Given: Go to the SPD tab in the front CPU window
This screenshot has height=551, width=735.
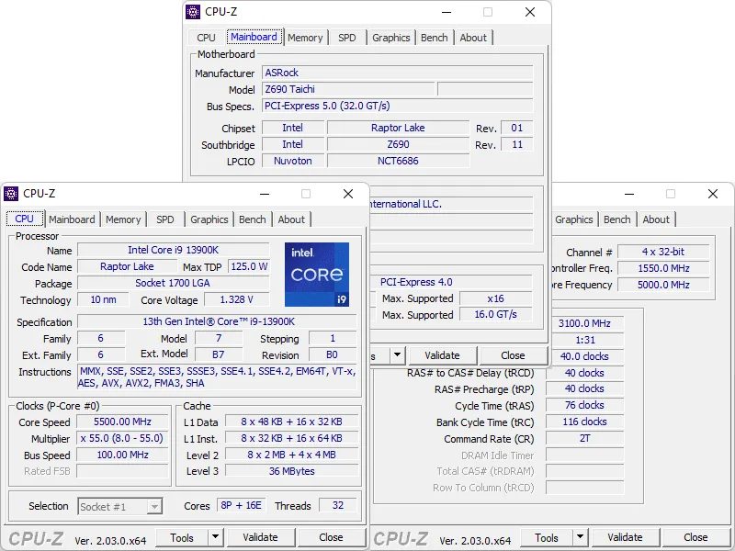Looking at the screenshot, I should [x=165, y=219].
